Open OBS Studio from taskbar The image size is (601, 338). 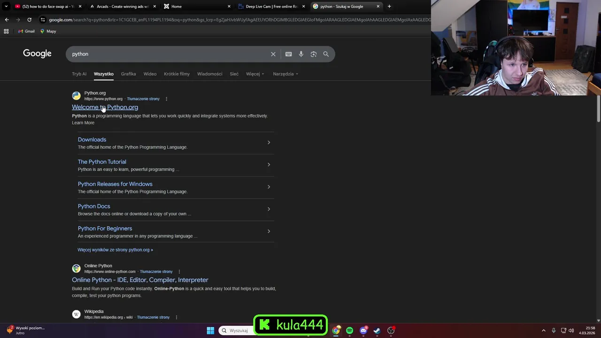[x=391, y=330]
